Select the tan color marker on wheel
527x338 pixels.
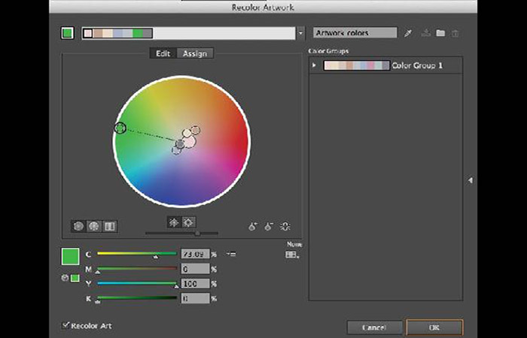pos(195,130)
